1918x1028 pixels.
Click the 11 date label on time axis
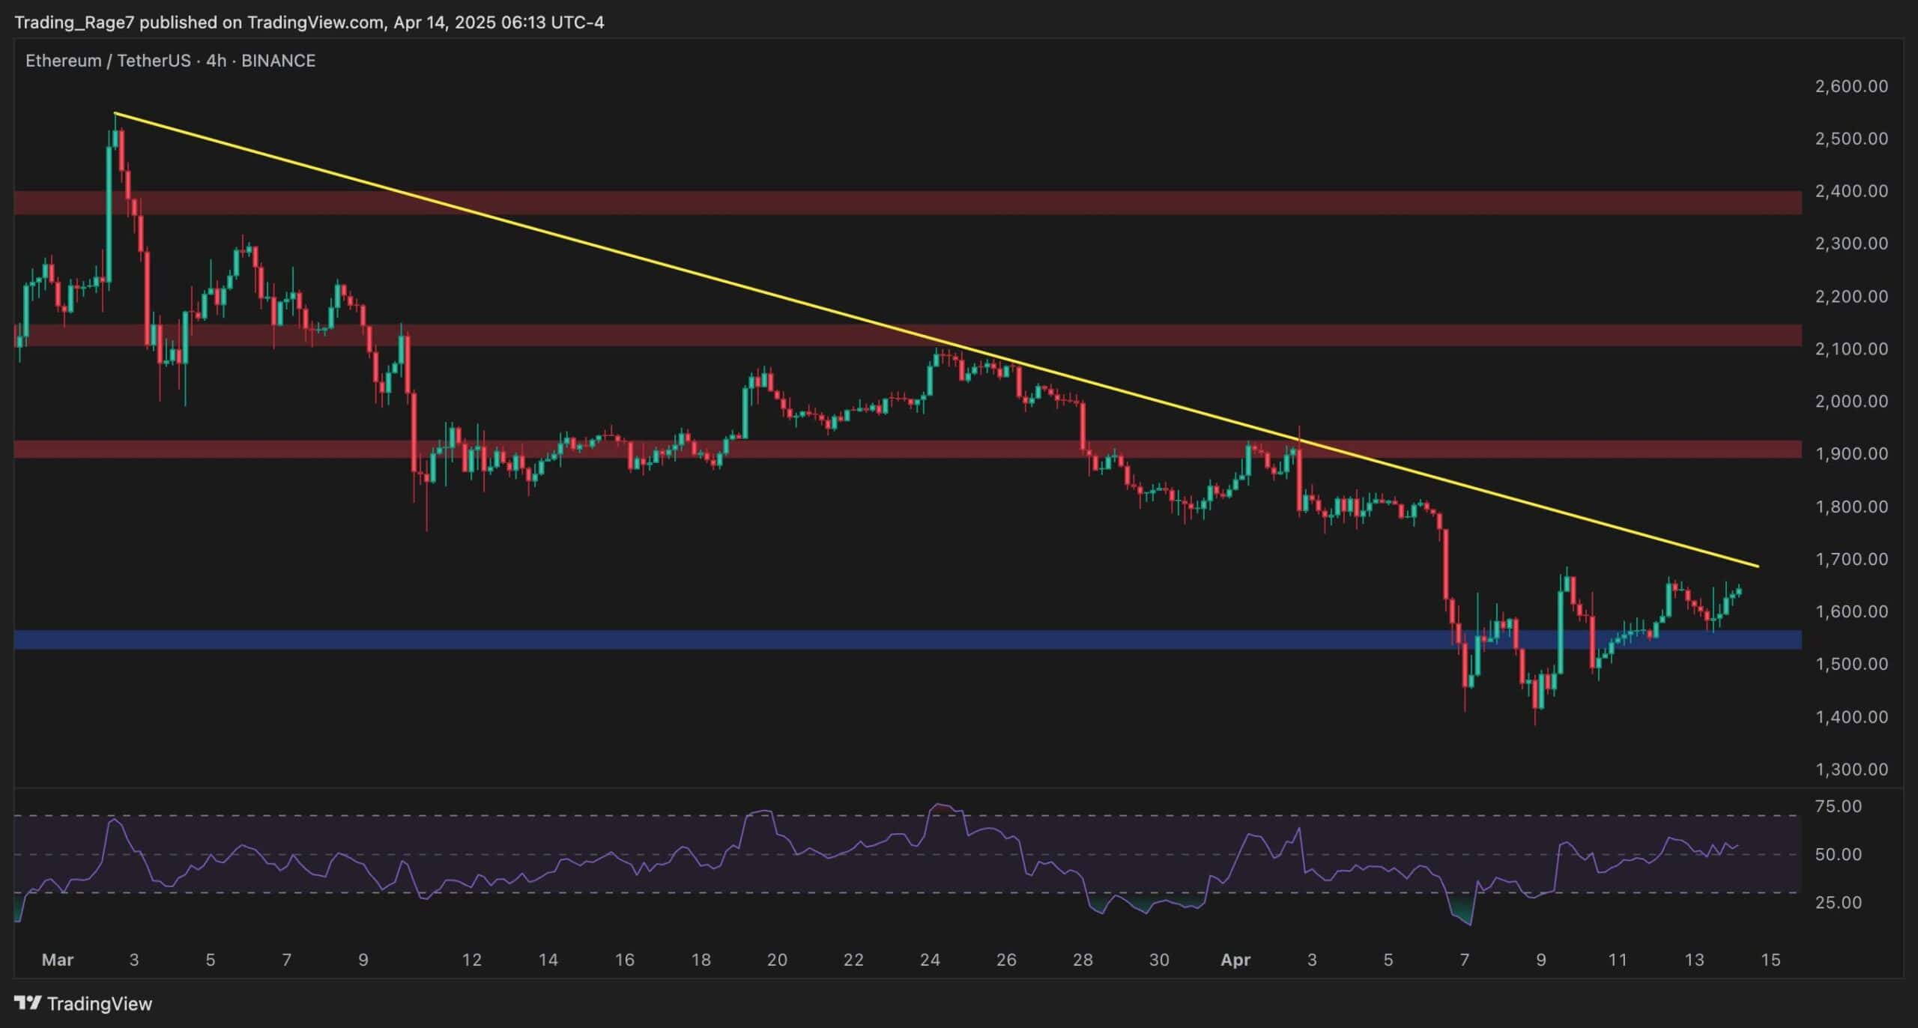click(1618, 960)
